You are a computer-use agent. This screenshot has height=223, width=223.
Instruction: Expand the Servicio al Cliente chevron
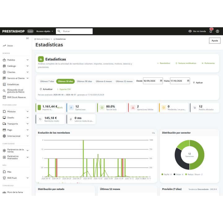28,78
